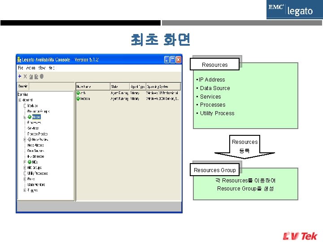Click the gray diamond icon beside Node Proxies
This screenshot has height=242, width=323.
pyautogui.click(x=30, y=139)
